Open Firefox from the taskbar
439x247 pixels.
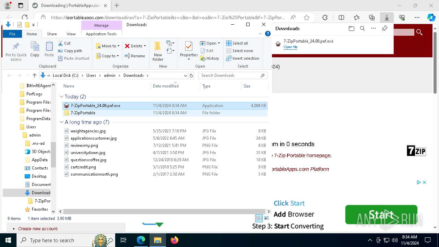pyautogui.click(x=175, y=240)
